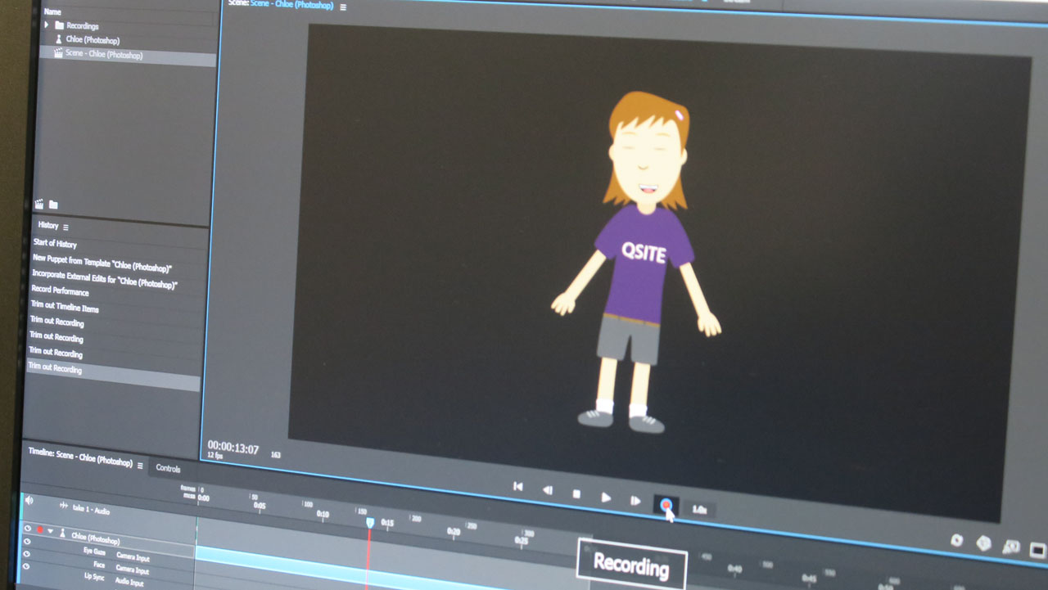Viewport: 1048px width, 590px height.
Task: Open the History panel menu
Action: (66, 227)
